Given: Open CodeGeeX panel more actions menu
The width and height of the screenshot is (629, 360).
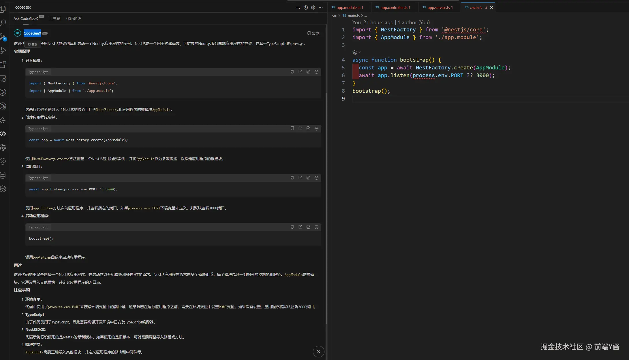Looking at the screenshot, I should click(x=321, y=7).
